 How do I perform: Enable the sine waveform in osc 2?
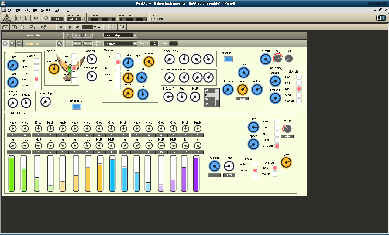tap(118, 74)
